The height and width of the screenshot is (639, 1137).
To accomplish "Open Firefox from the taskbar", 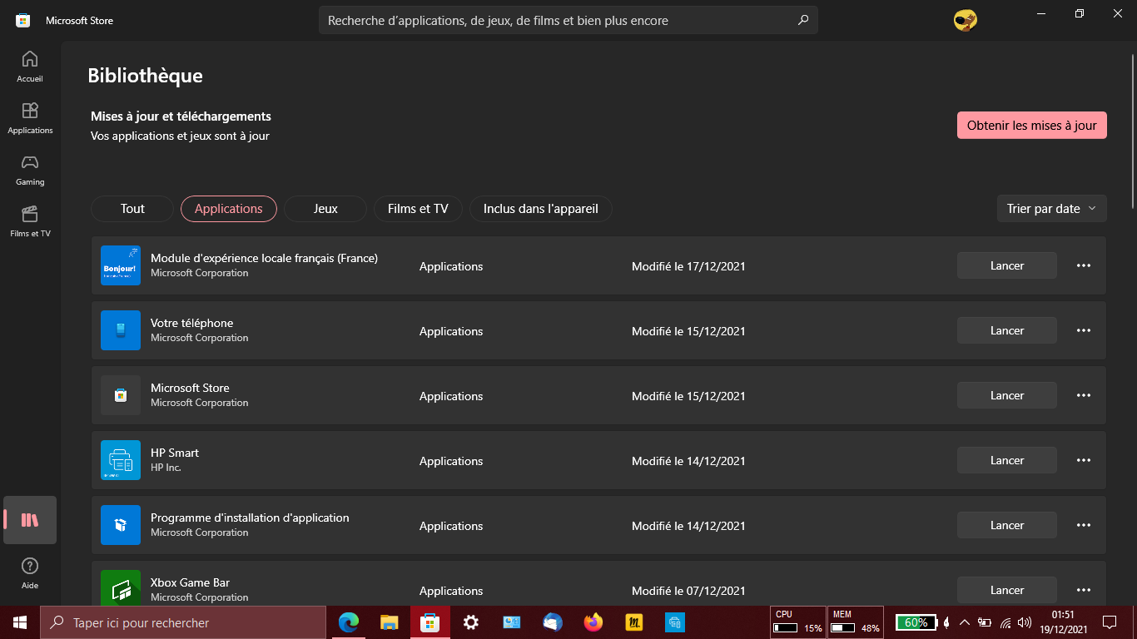I will (x=593, y=622).
